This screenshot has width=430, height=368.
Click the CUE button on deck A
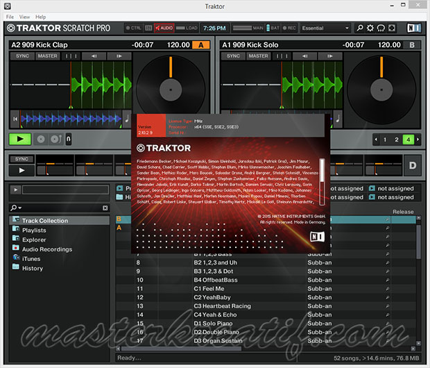41,140
